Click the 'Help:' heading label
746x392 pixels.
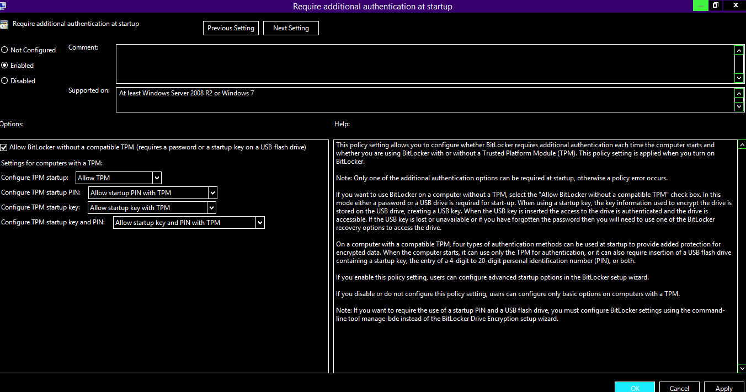342,124
